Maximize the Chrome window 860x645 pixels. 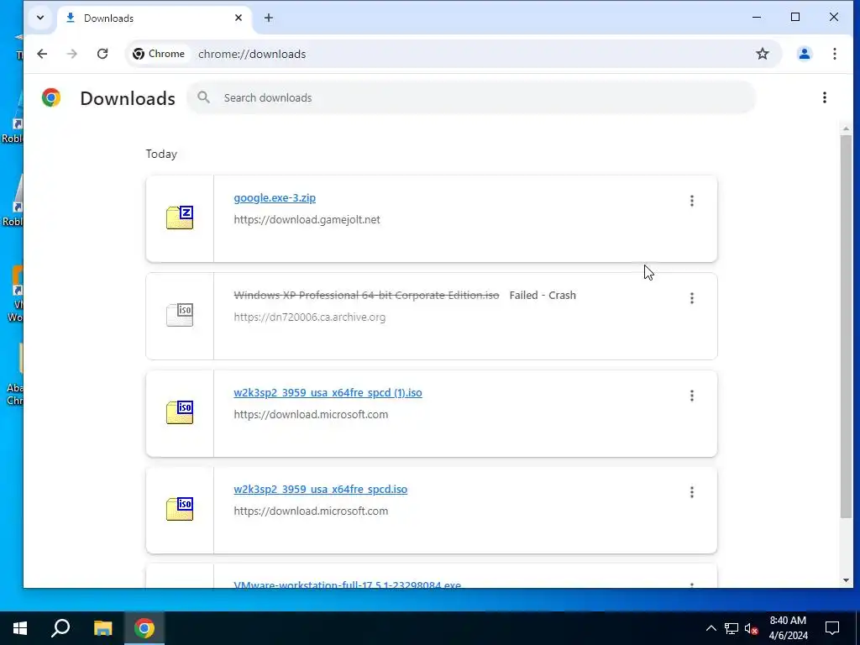point(794,17)
